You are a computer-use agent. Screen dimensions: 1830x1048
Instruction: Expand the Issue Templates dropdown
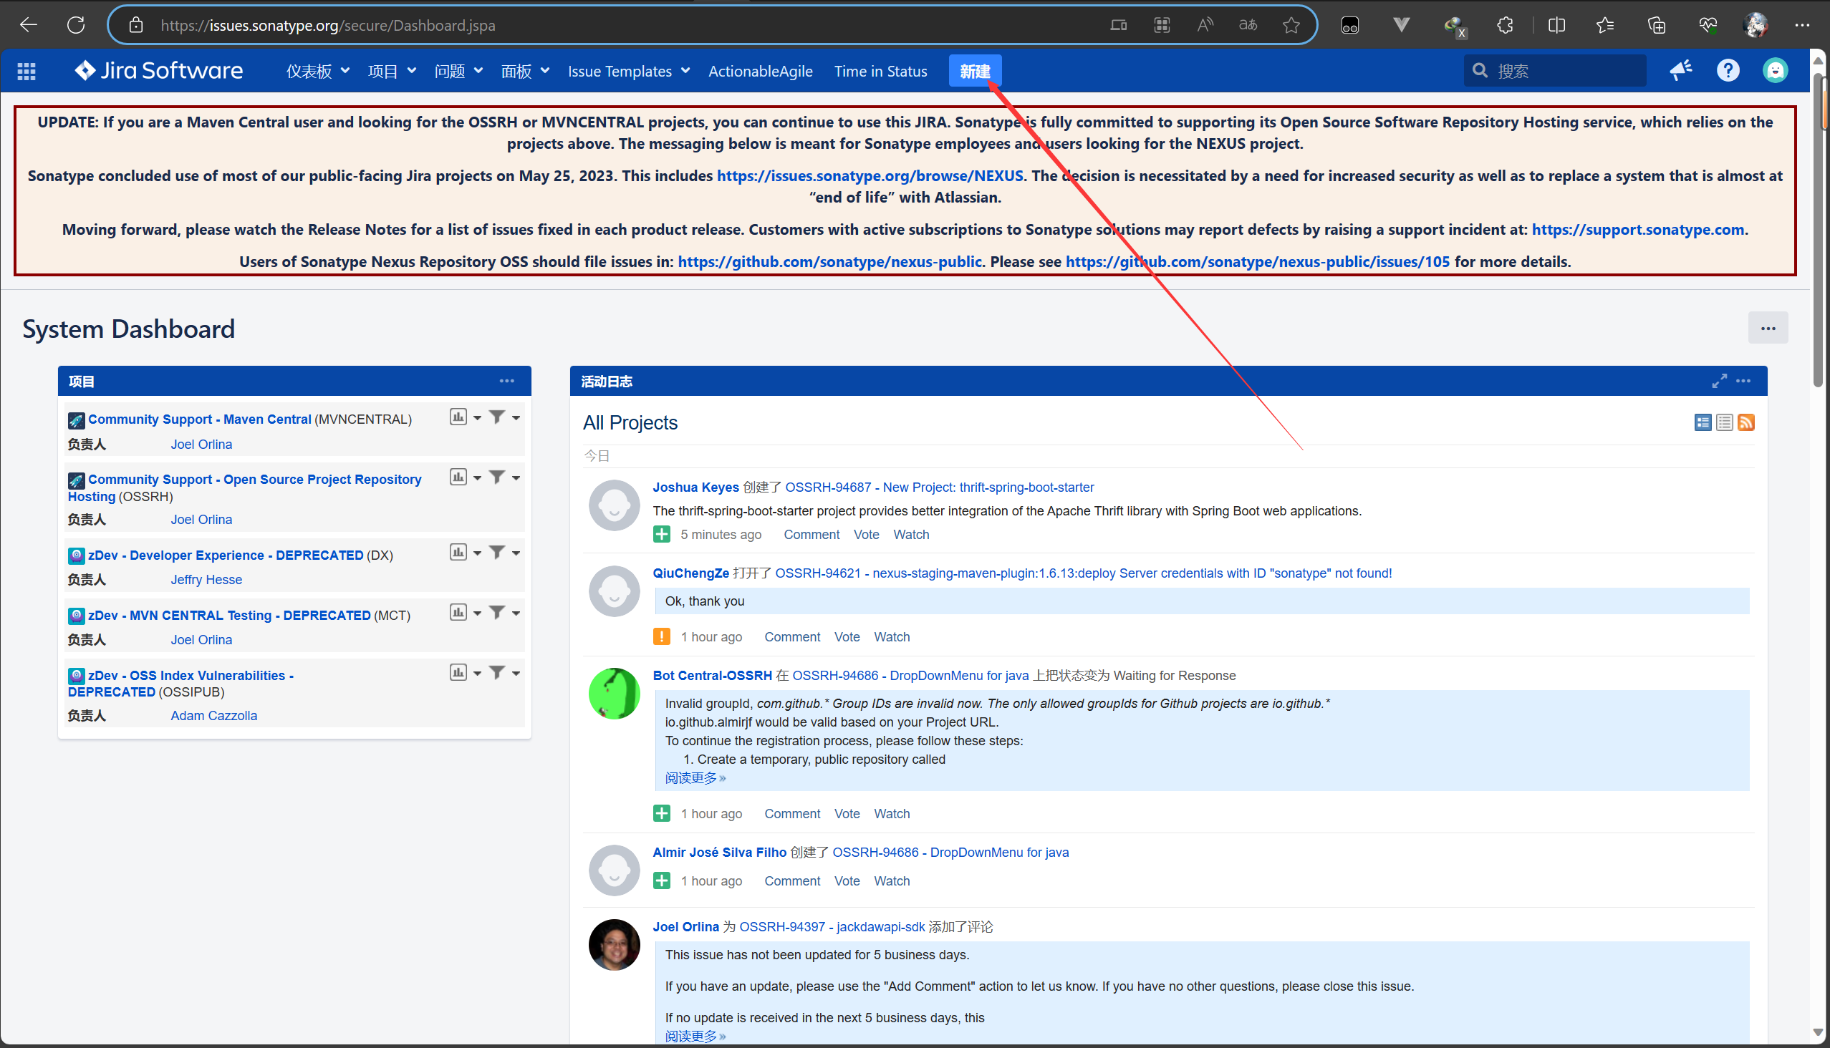[x=628, y=72]
